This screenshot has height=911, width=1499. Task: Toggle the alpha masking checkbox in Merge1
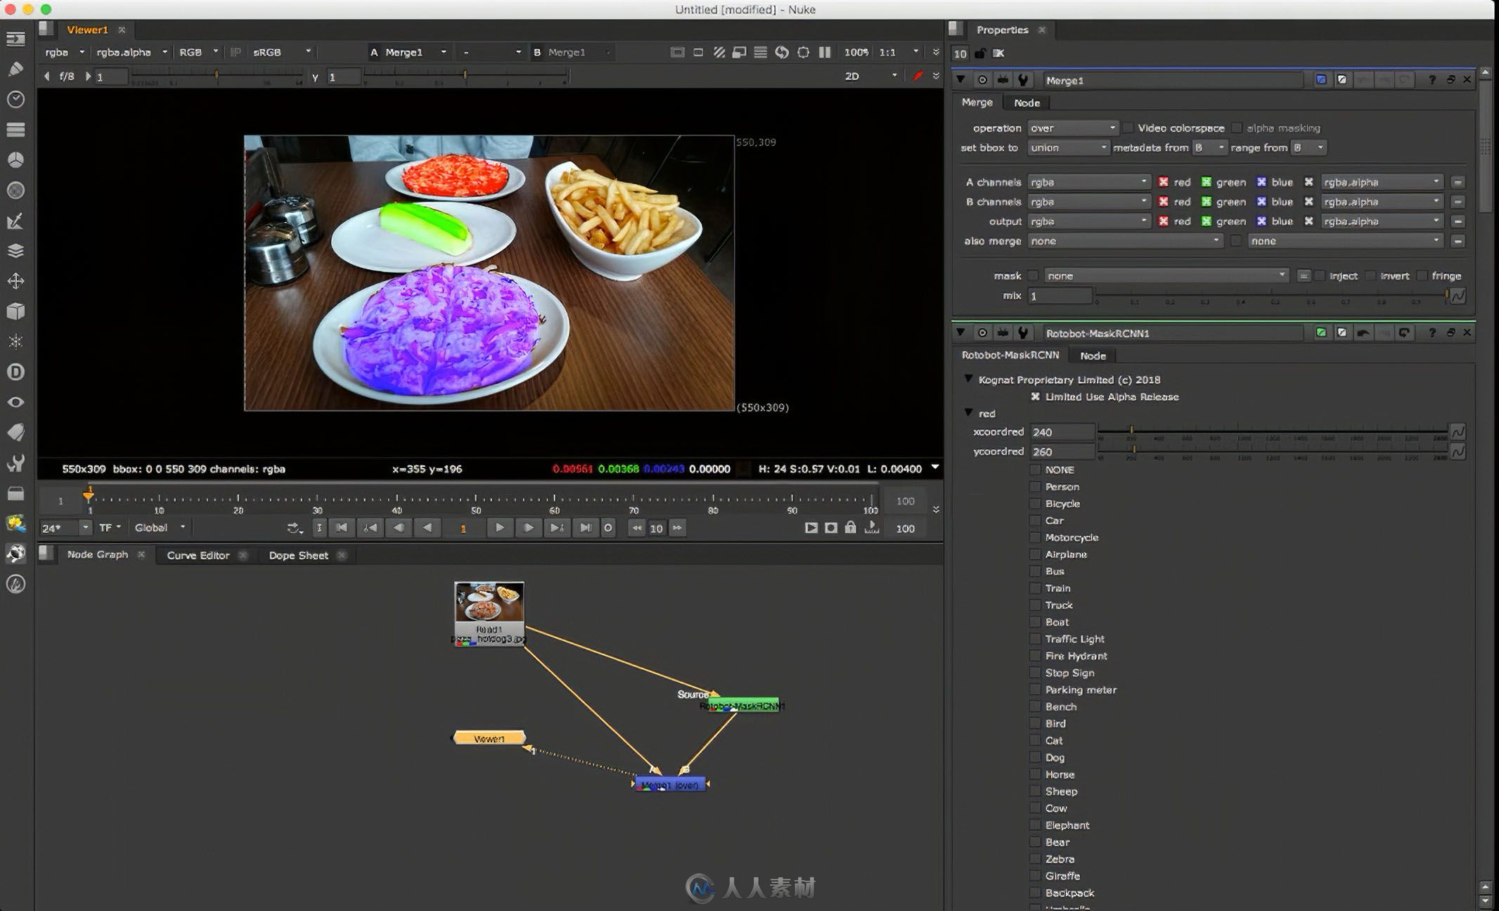click(1239, 127)
